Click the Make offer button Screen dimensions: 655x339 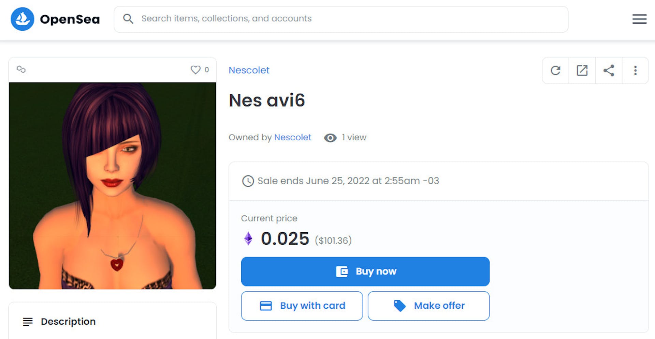[x=428, y=306]
